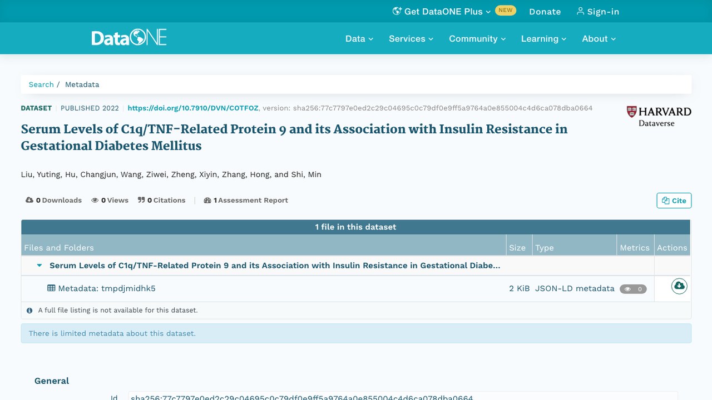Viewport: 712px width, 400px height.
Task: Click the Cite button
Action: pyautogui.click(x=674, y=201)
